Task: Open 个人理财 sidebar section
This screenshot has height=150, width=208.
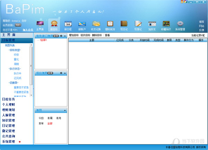Action: (8, 105)
